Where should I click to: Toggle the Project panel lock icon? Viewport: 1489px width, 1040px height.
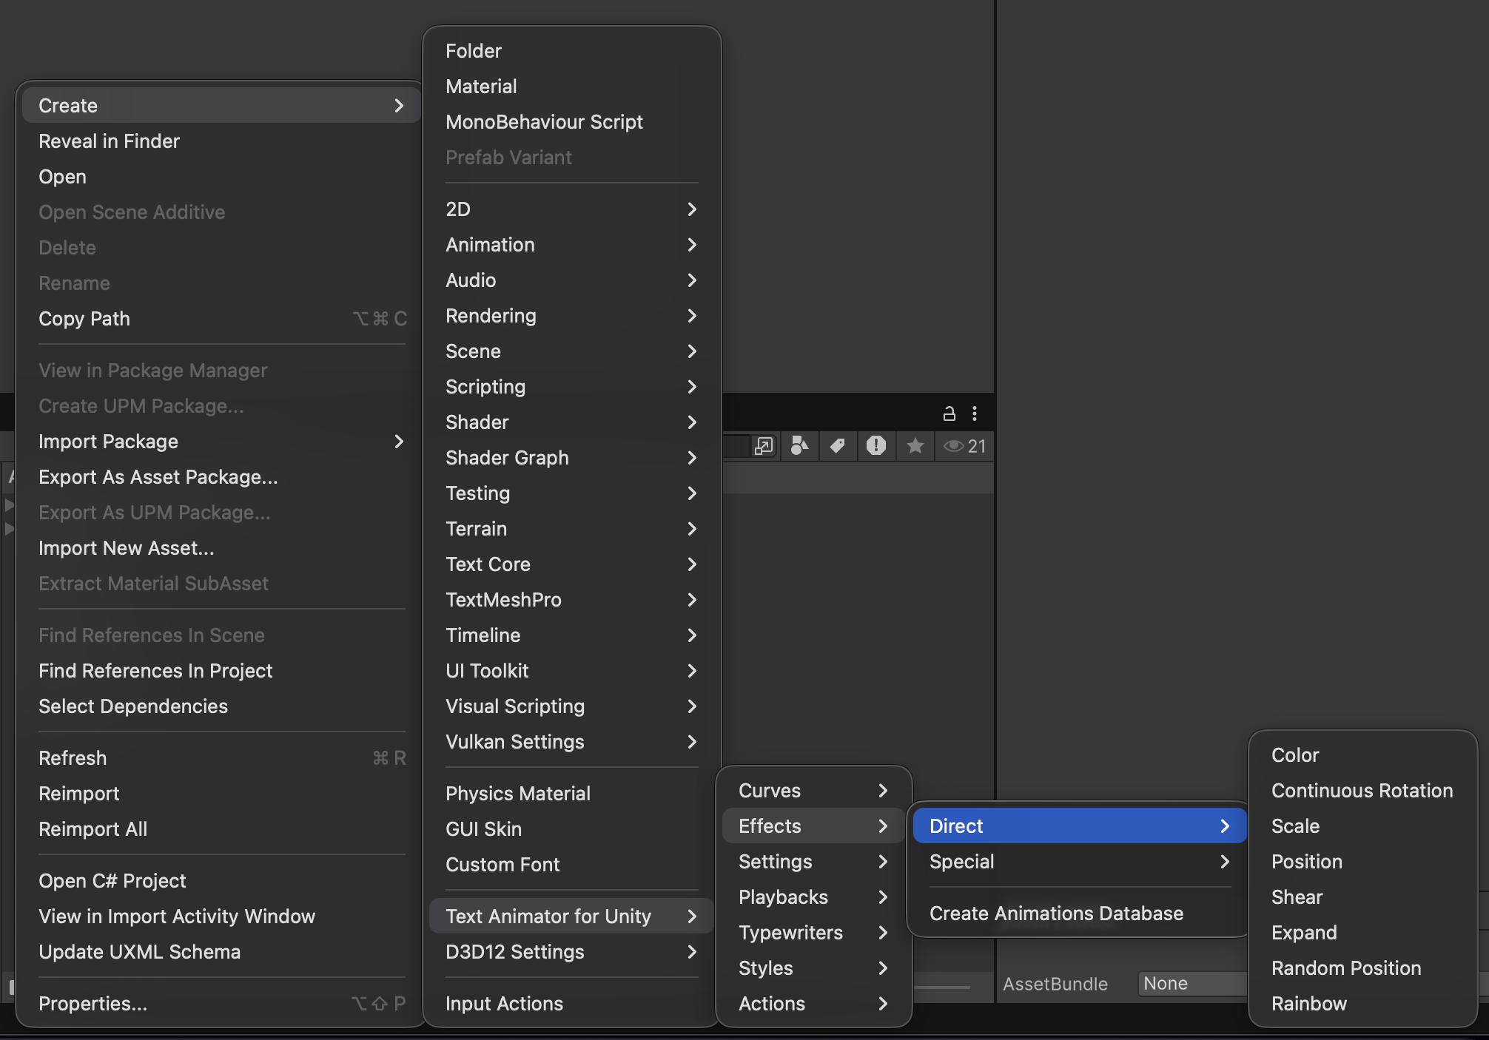coord(949,413)
